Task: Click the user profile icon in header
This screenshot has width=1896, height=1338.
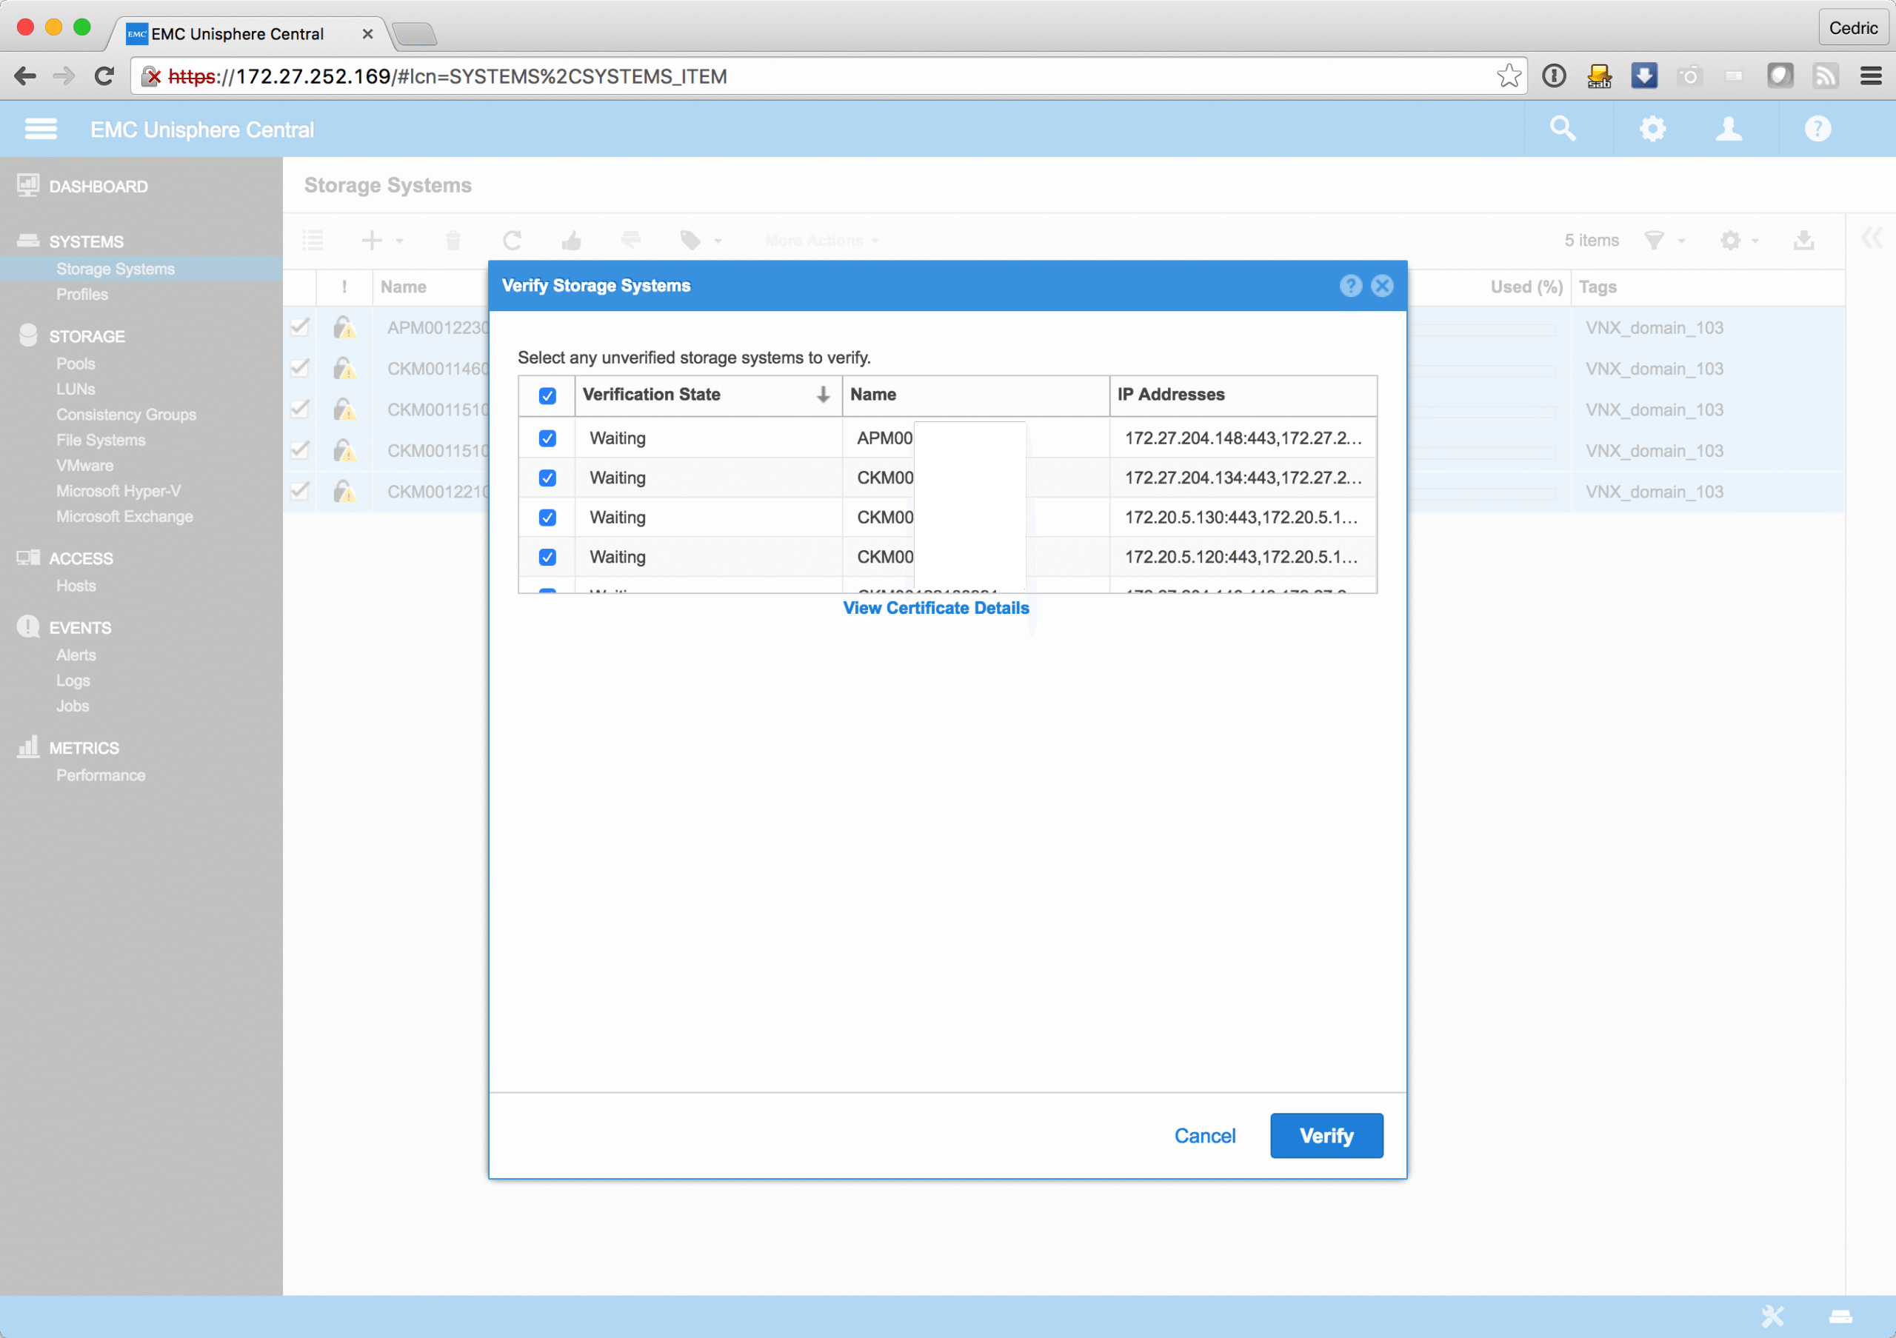Action: 1729,129
